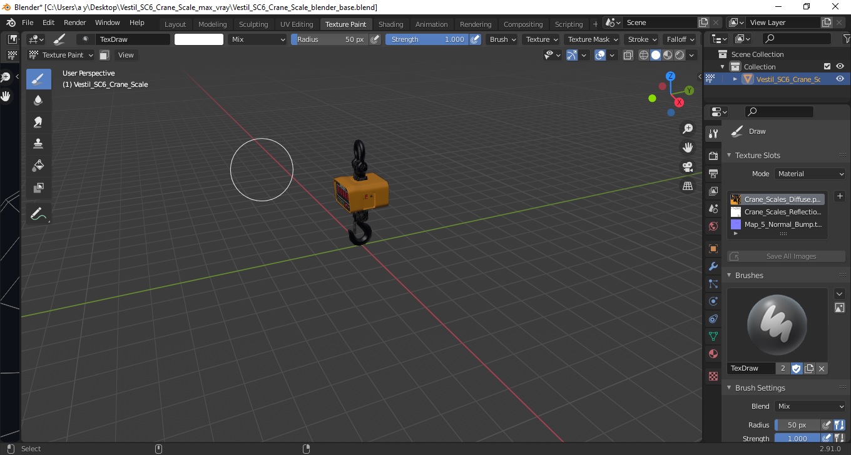Hide Collection with its eye icon
Viewport: 851px width, 455px height.
[x=840, y=66]
